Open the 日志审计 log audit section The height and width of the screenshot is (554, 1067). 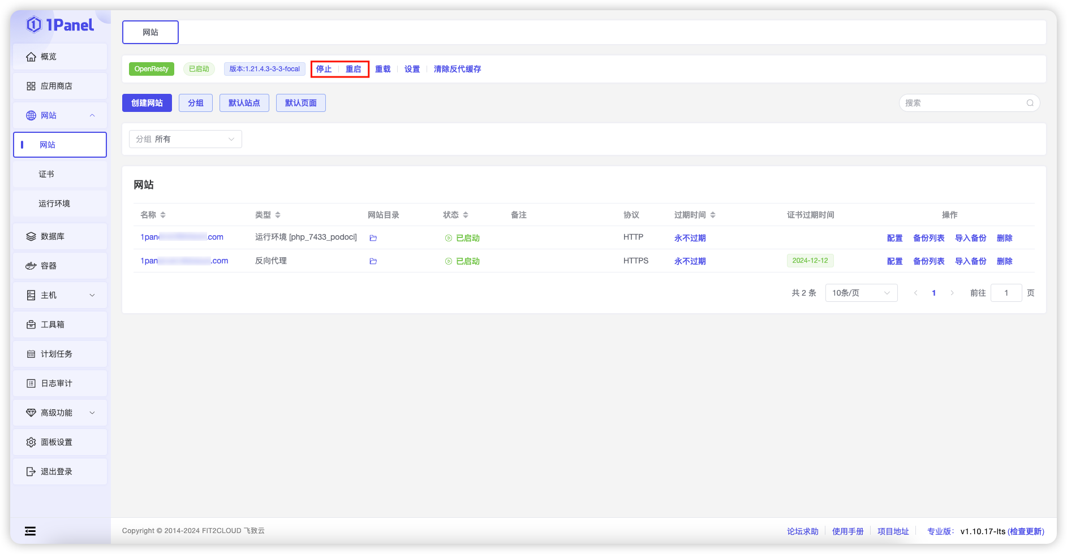point(55,383)
